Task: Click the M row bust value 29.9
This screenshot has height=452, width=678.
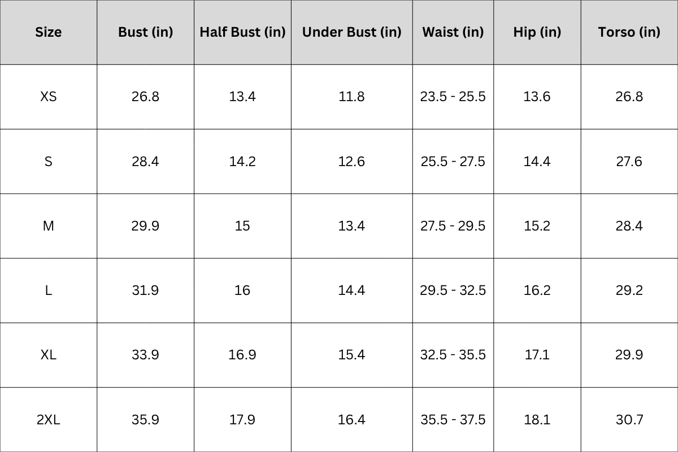Action: [x=145, y=226]
